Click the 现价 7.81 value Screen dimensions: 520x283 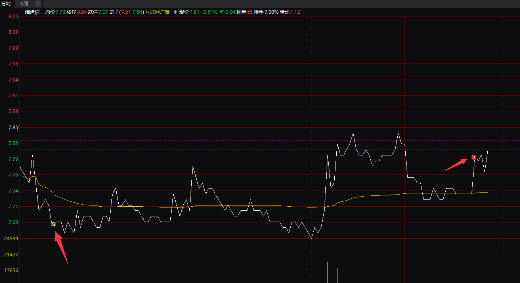[x=195, y=12]
